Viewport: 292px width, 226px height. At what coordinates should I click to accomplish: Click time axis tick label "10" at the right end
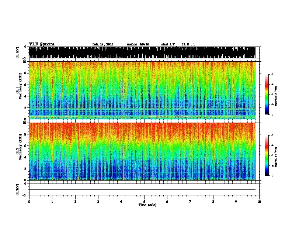(x=259, y=201)
